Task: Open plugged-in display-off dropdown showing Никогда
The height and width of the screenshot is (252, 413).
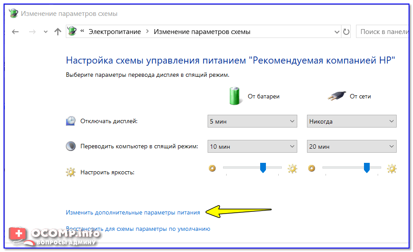Action: 352,121
